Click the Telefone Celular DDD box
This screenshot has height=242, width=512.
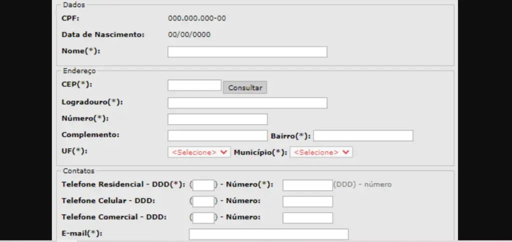[x=203, y=201]
